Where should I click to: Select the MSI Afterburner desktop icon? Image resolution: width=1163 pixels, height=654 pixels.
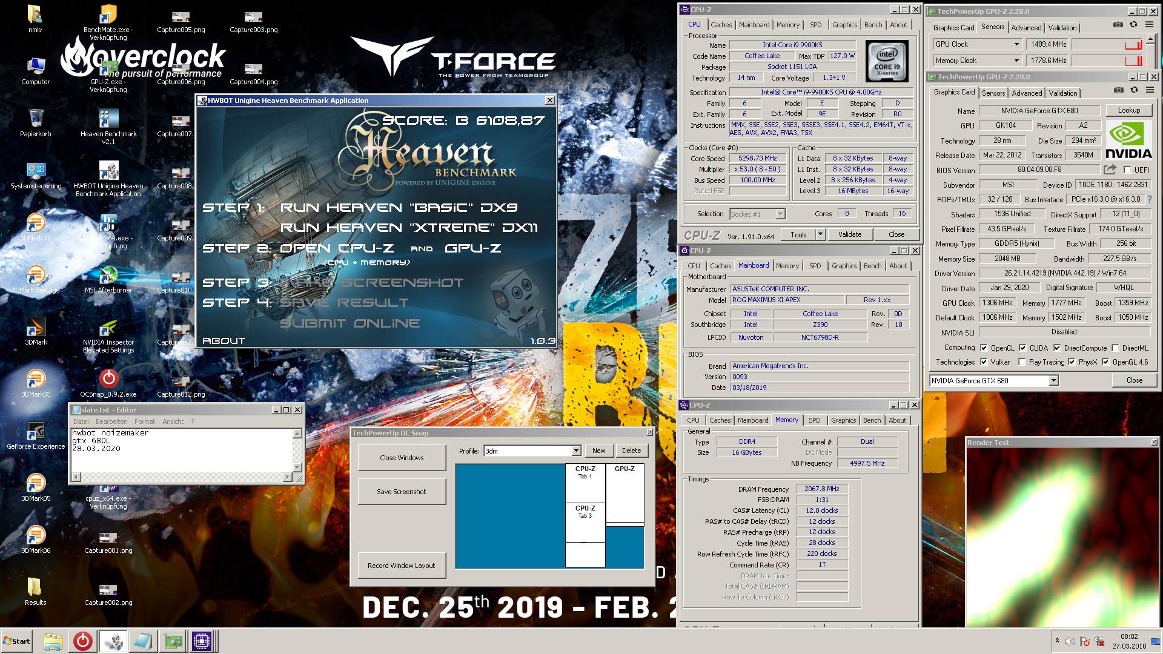pos(108,279)
